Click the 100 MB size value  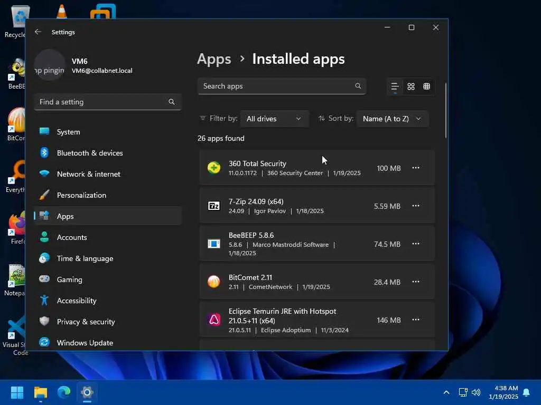pyautogui.click(x=388, y=168)
